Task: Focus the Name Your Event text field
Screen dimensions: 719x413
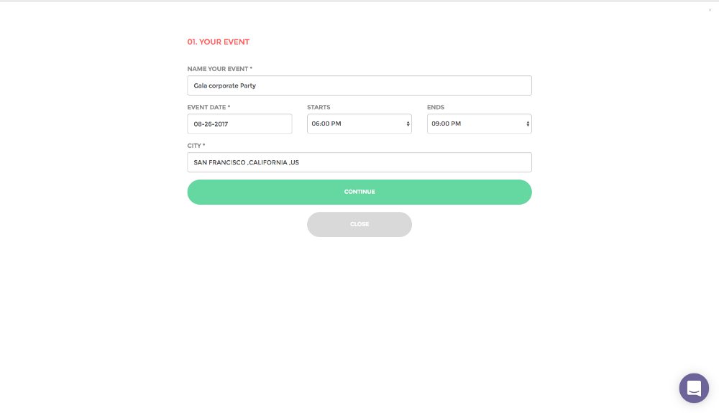Action: 359,85
